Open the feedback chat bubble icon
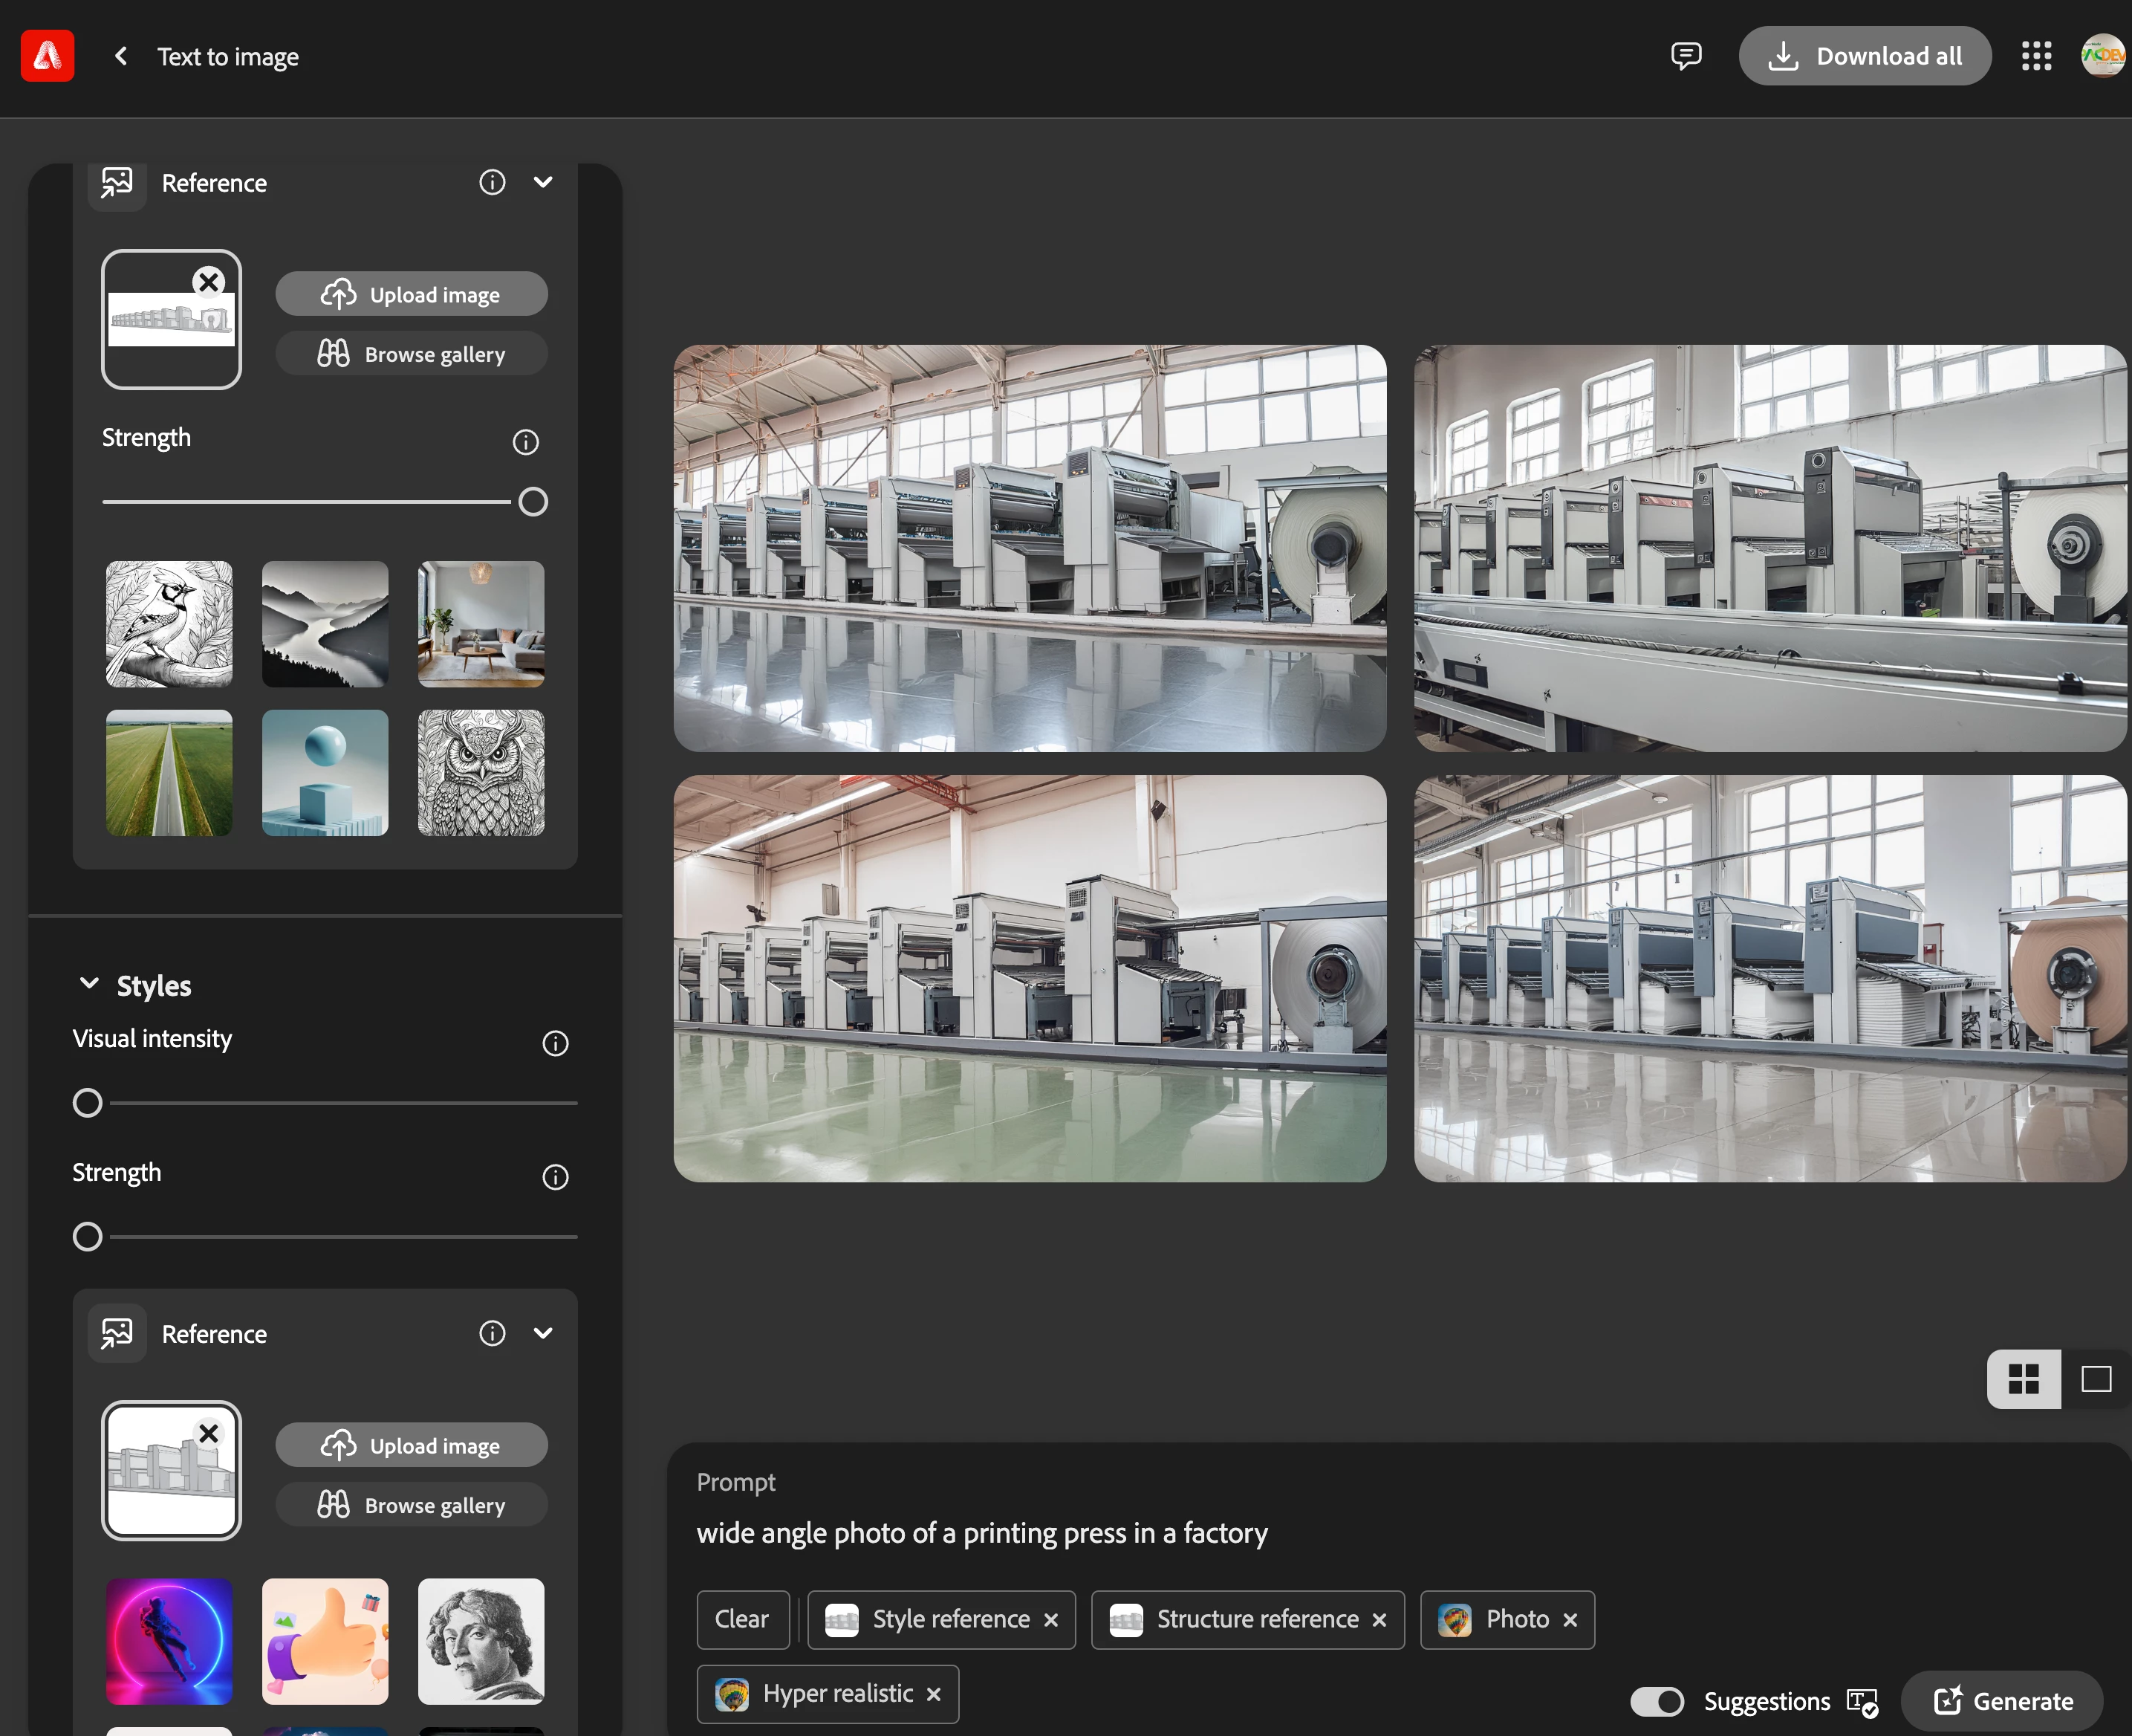This screenshot has height=1736, width=2132. click(x=1686, y=56)
